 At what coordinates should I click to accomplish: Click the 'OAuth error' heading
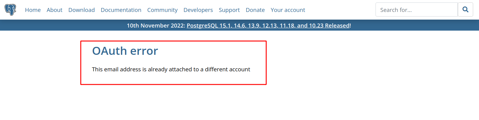point(125,51)
